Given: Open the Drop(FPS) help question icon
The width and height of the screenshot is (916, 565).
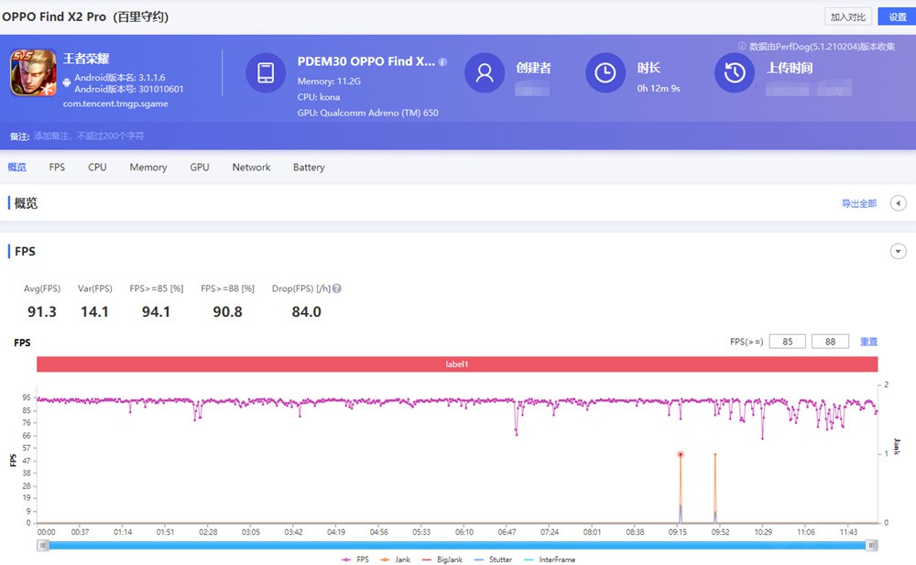Looking at the screenshot, I should 337,288.
